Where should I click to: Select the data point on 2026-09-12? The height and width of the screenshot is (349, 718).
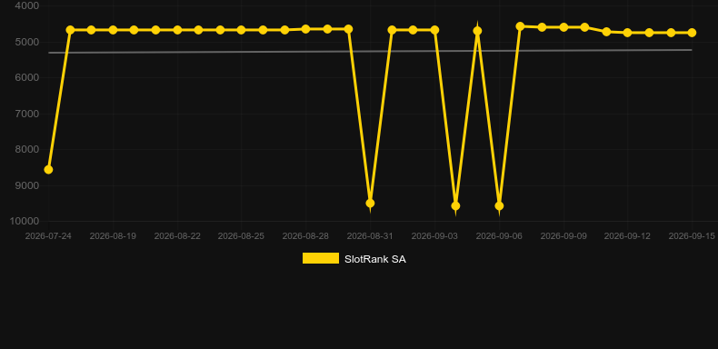click(627, 33)
